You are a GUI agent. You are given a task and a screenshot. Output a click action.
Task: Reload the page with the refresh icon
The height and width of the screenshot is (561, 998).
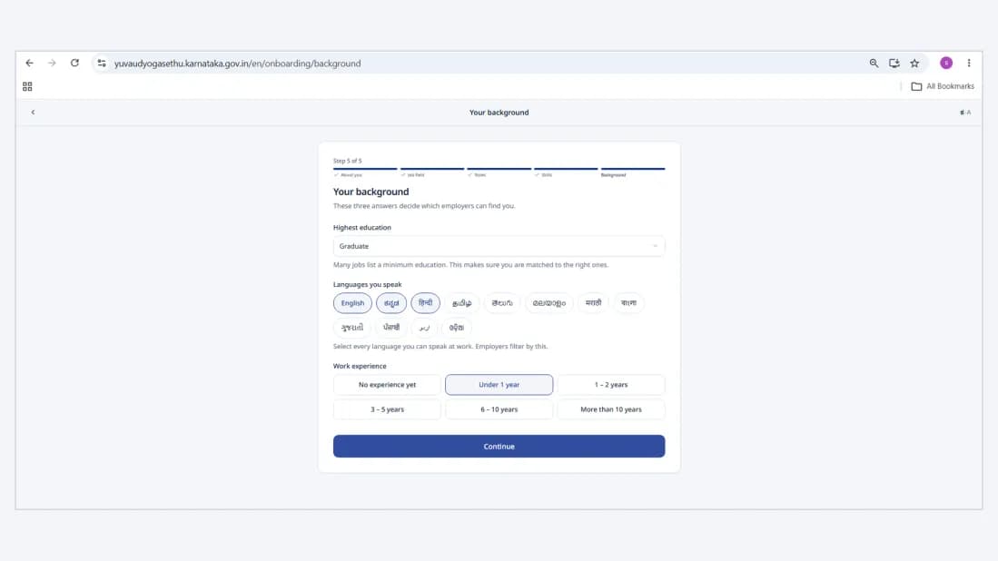click(x=74, y=63)
